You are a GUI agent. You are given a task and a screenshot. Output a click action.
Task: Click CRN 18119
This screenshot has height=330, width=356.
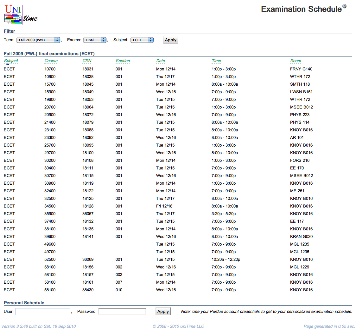[88, 183]
